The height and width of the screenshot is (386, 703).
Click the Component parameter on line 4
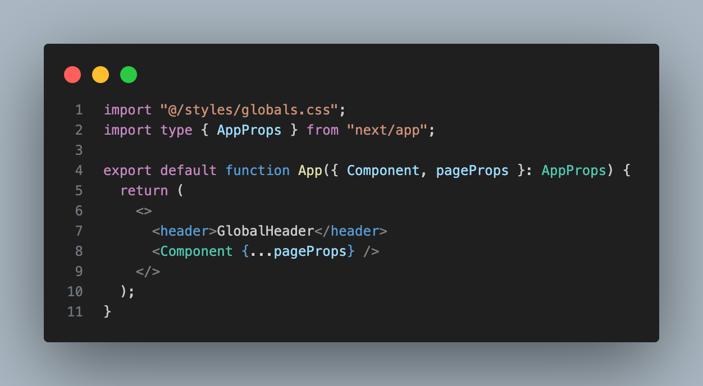pyautogui.click(x=383, y=170)
